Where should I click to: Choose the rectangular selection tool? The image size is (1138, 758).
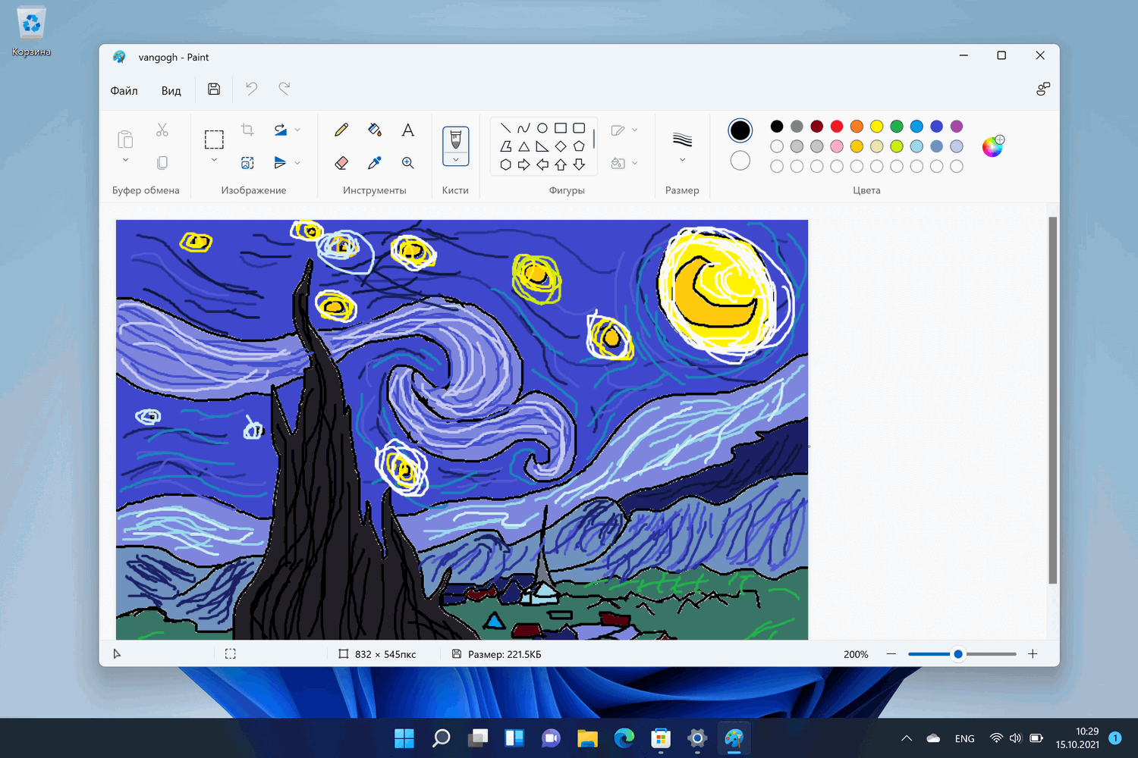(214, 139)
